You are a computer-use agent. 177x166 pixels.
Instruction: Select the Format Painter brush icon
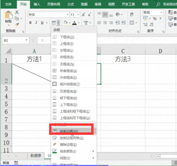coord(17,24)
